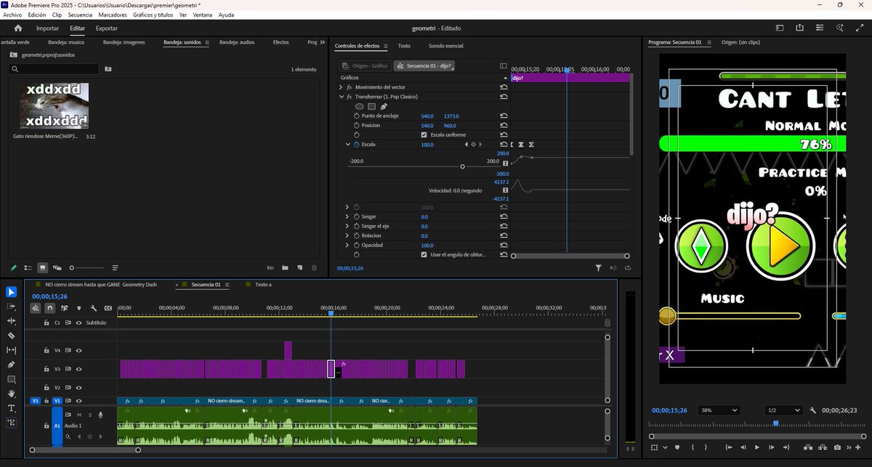Click the pen mask icon under Transformar
Screen dimensions: 872x467
pos(384,107)
